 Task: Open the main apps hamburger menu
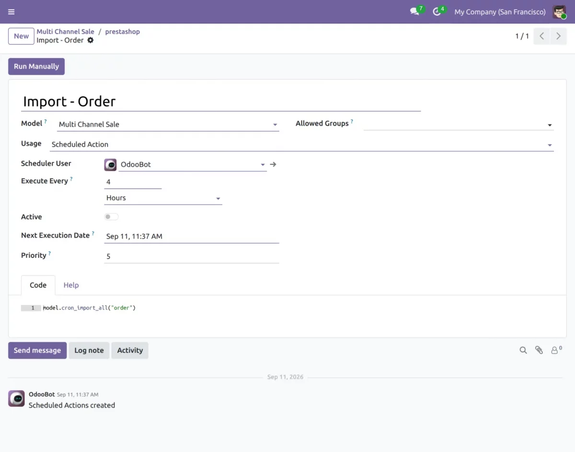[11, 12]
